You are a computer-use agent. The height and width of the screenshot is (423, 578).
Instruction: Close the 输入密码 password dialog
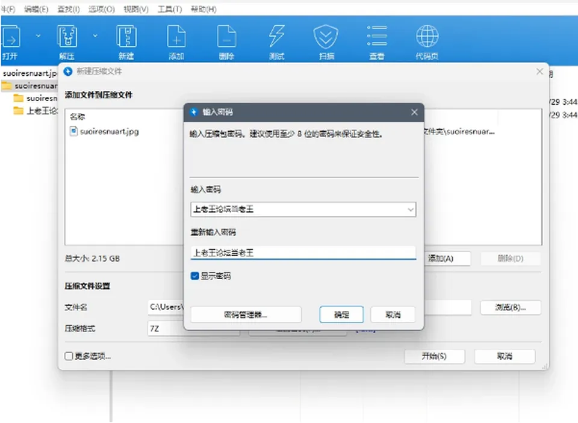414,112
